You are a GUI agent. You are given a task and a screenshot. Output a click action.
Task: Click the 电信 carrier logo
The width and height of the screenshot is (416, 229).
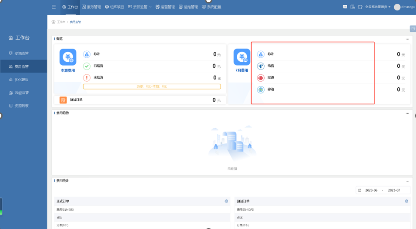pyautogui.click(x=261, y=66)
